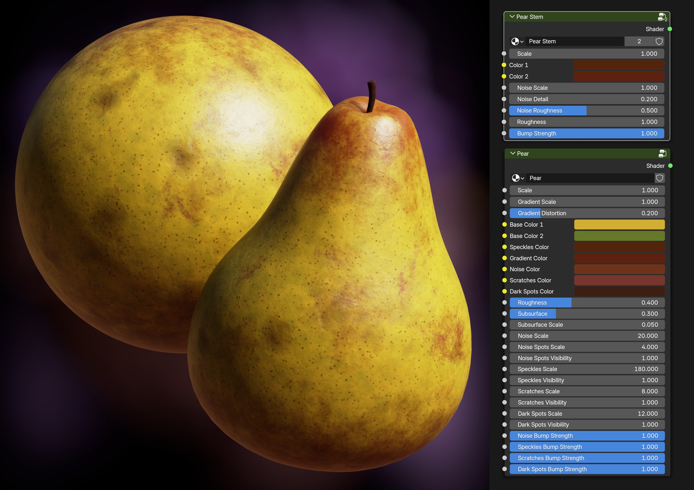
Task: Open Base Color 2 green swatch
Action: (x=619, y=236)
